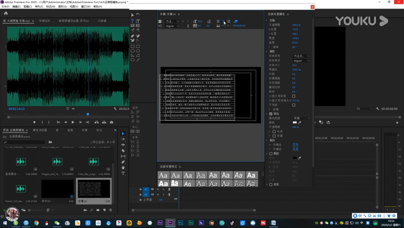Image resolution: width=404 pixels, height=228 pixels.
Task: Open the 字体系列 font family dropdown
Action: click(301, 56)
